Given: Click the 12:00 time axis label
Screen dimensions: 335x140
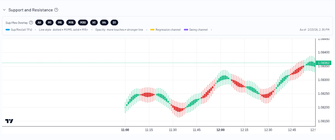Looking at the screenshot, I should pos(221,130).
